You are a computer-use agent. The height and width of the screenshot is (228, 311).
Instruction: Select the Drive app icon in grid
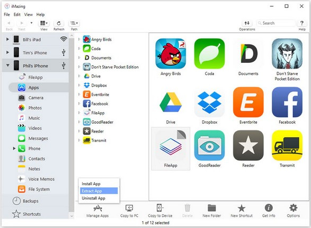point(171,102)
